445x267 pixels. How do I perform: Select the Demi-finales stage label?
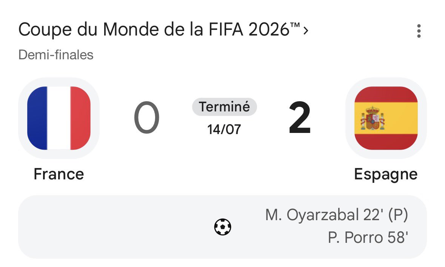pos(56,55)
